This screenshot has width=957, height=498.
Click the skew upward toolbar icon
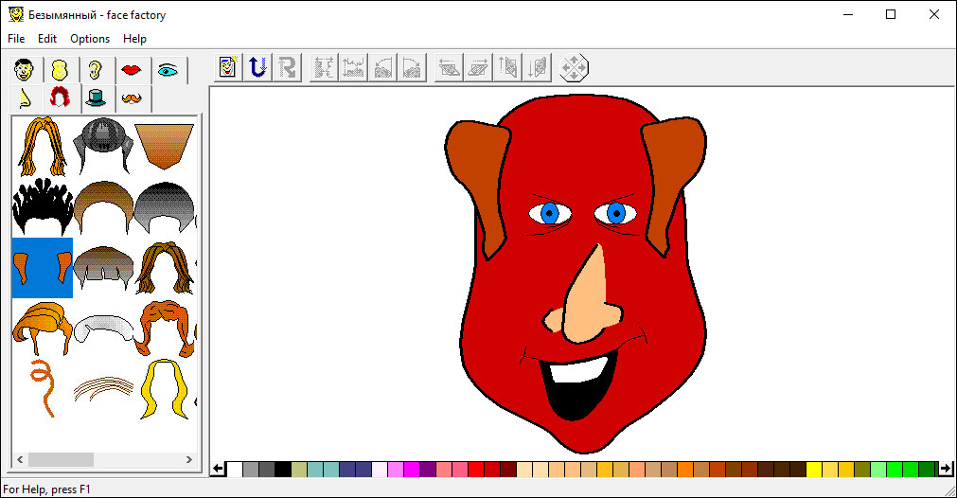pos(507,66)
